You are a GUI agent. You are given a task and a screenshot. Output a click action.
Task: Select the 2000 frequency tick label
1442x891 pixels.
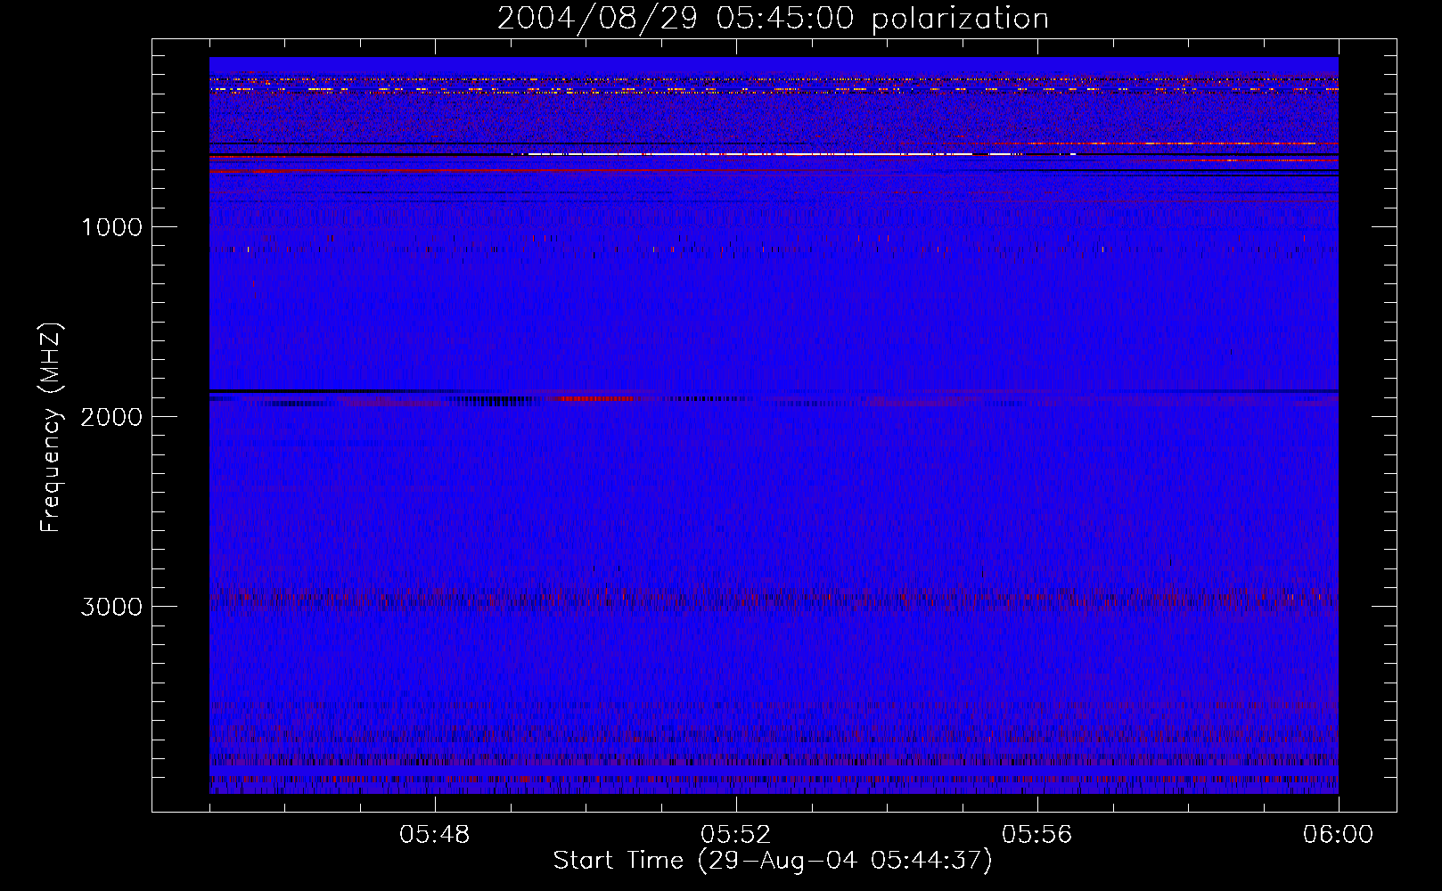pos(111,417)
